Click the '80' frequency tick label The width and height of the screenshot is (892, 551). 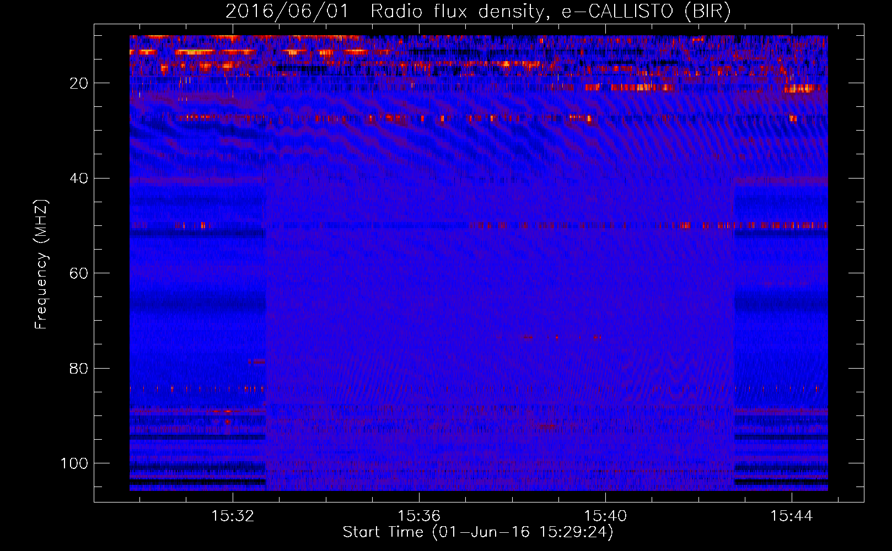tap(79, 368)
